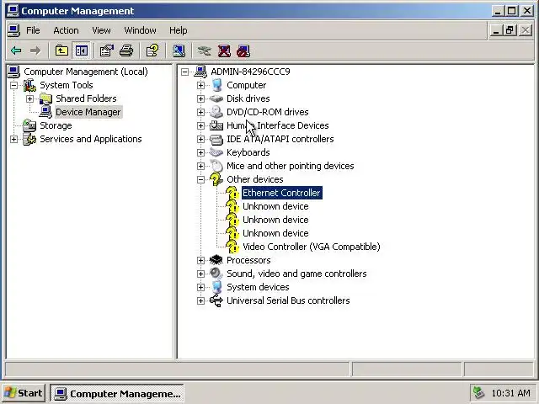This screenshot has width=539, height=404.
Task: Click the Other devices question mark icon
Action: [216, 179]
